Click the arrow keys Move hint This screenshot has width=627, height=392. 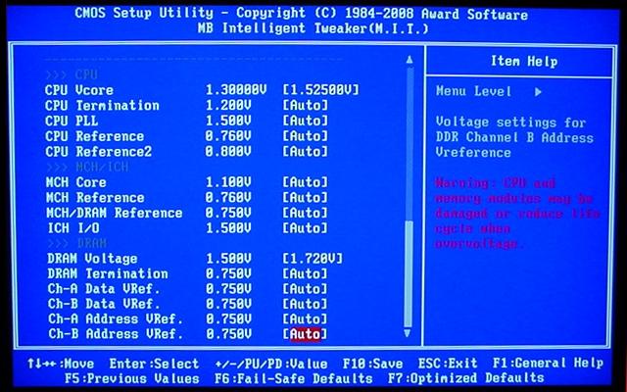[x=61, y=364]
